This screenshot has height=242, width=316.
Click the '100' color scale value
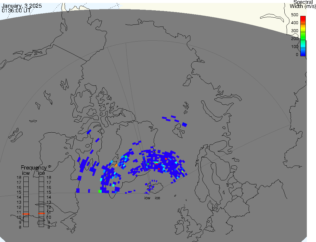click(294, 47)
